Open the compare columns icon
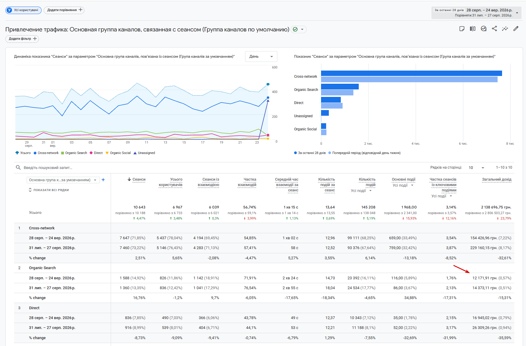Image resolution: width=526 pixels, height=346 pixels. click(473, 29)
